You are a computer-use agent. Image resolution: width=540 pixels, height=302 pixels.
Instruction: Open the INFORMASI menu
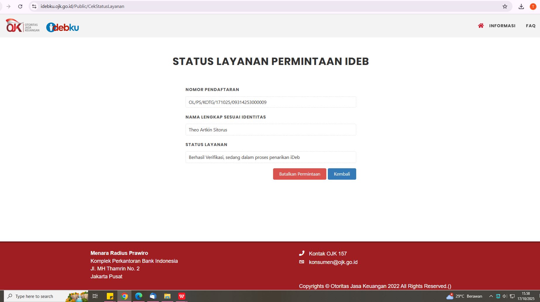click(x=502, y=26)
